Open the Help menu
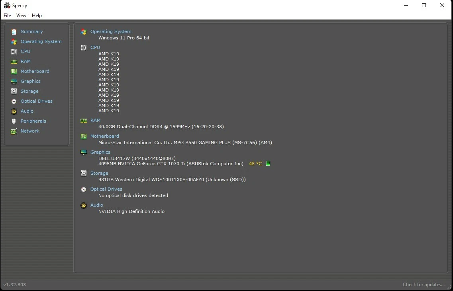This screenshot has height=291, width=453. 37,16
